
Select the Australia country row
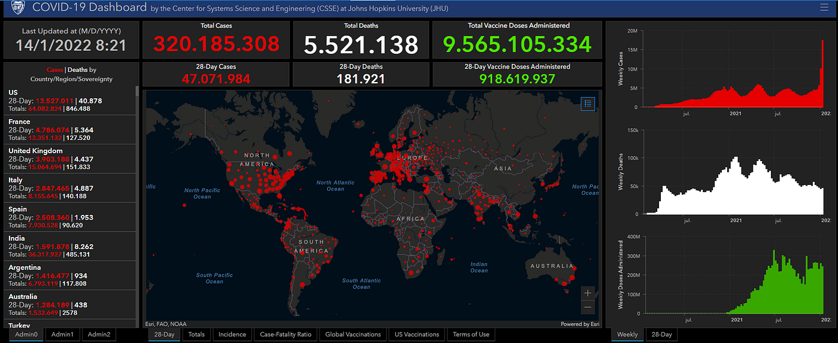tap(71, 305)
